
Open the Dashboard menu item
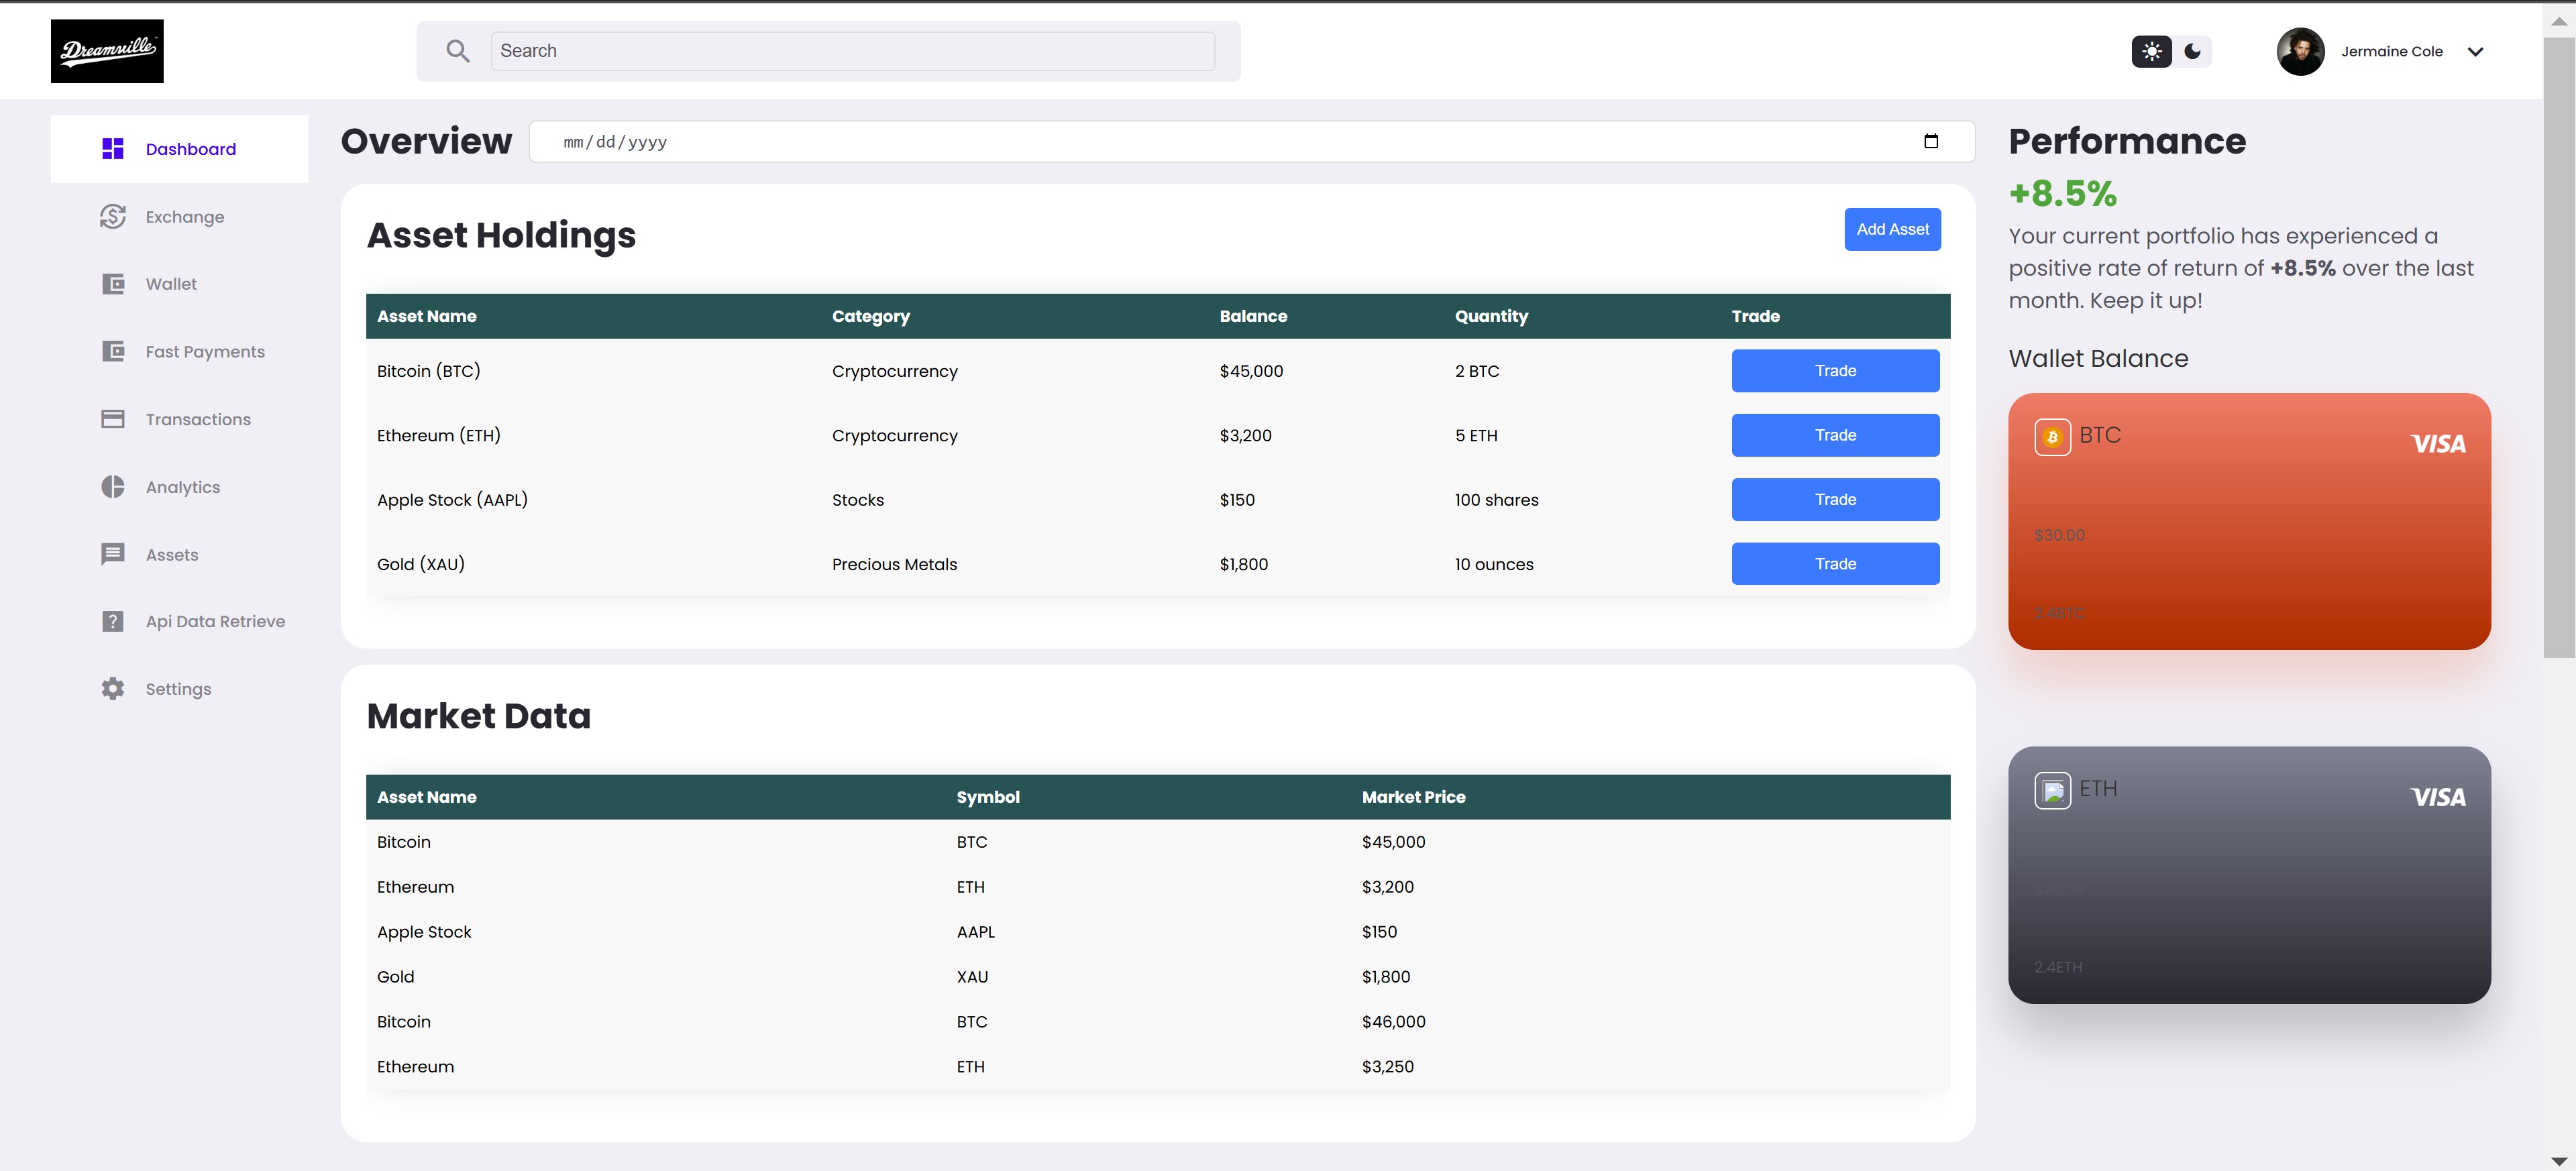pyautogui.click(x=180, y=149)
